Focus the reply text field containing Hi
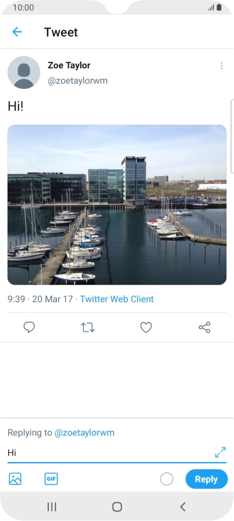234x521 pixels. pyautogui.click(x=111, y=453)
